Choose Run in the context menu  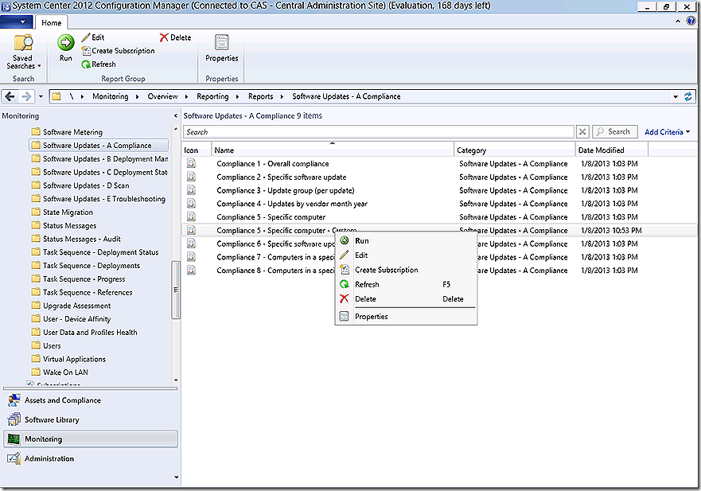[406, 240]
